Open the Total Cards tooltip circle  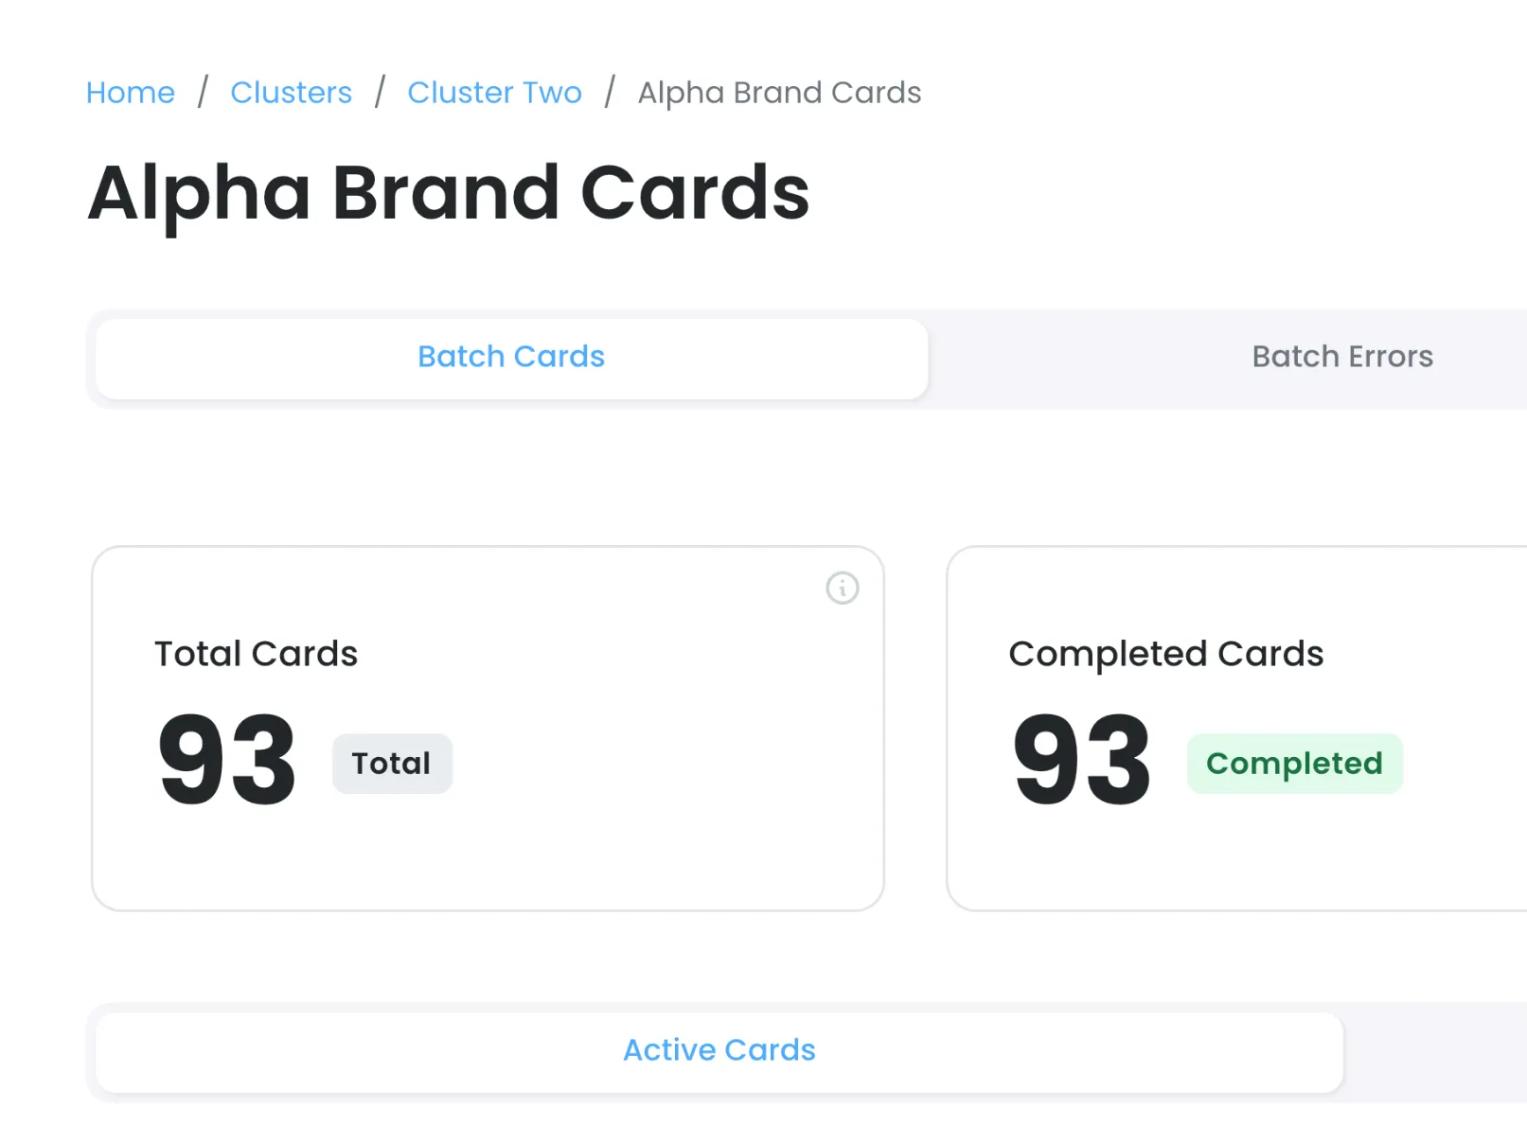coord(842,589)
